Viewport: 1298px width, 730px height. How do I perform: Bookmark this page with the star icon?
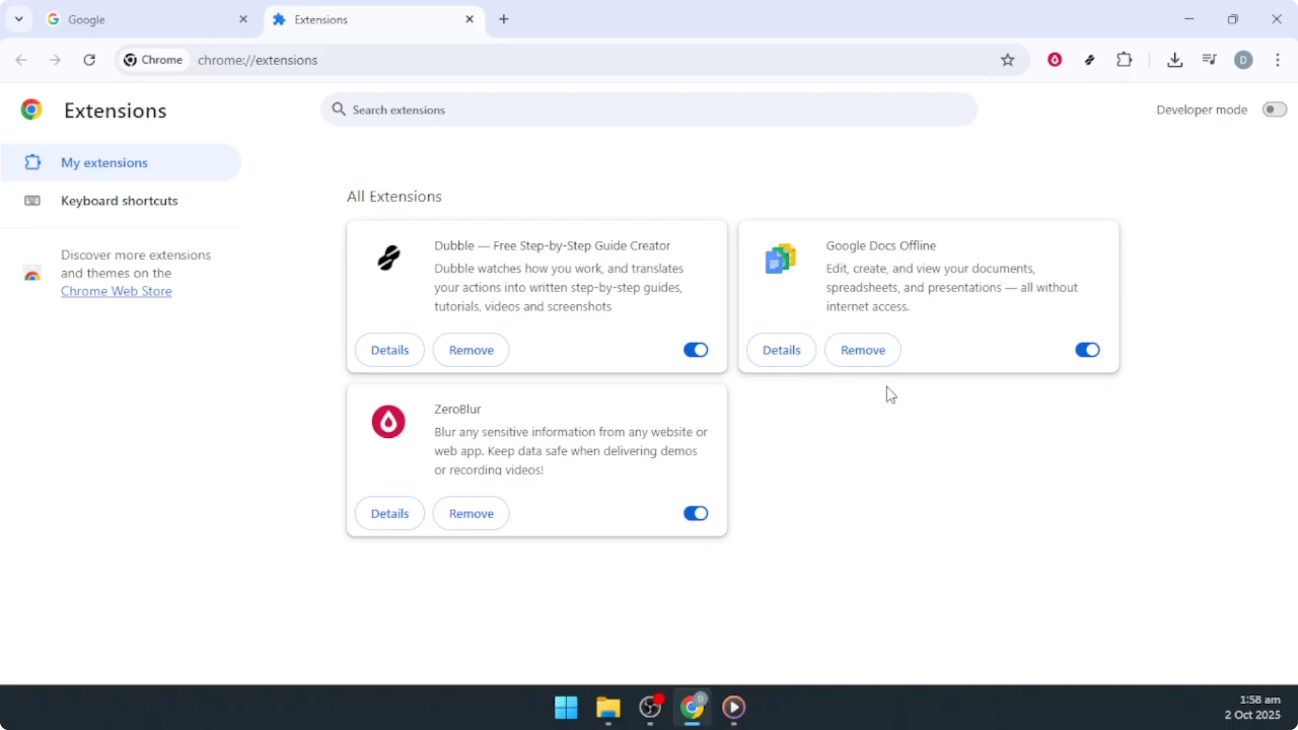pos(1008,60)
